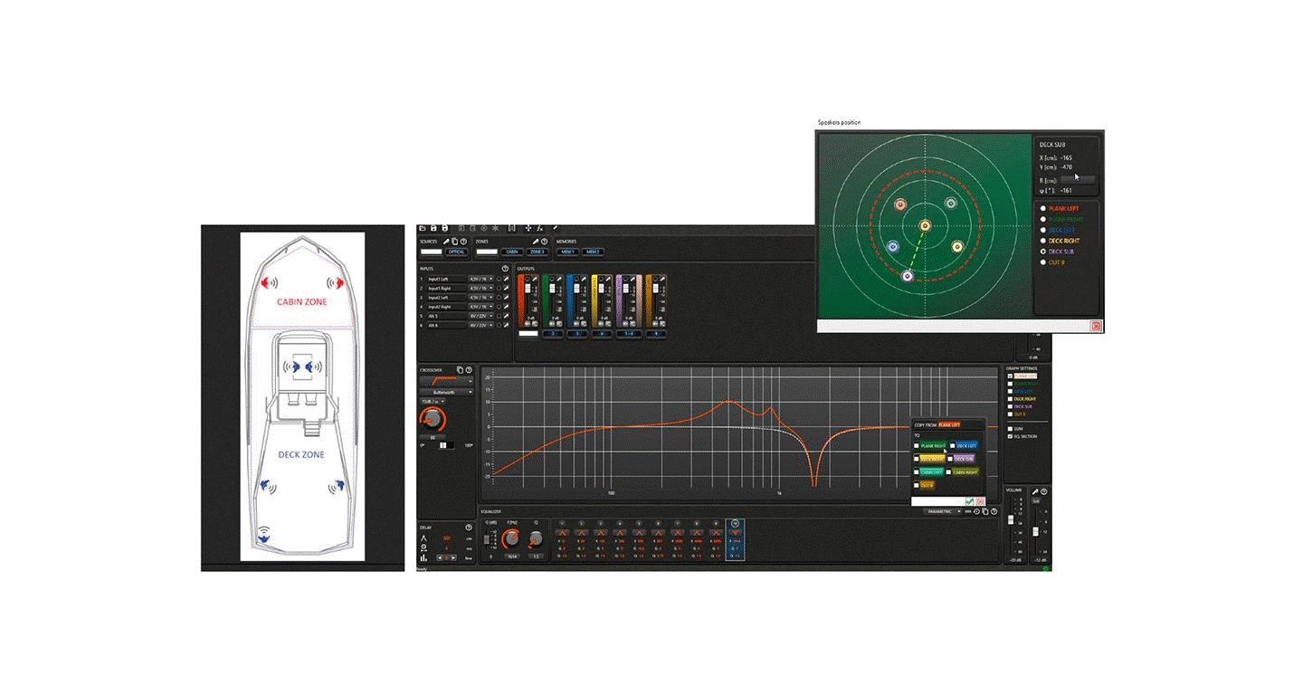The width and height of the screenshot is (1303, 695).
Task: Select the OPTICAL source button
Action: click(456, 252)
